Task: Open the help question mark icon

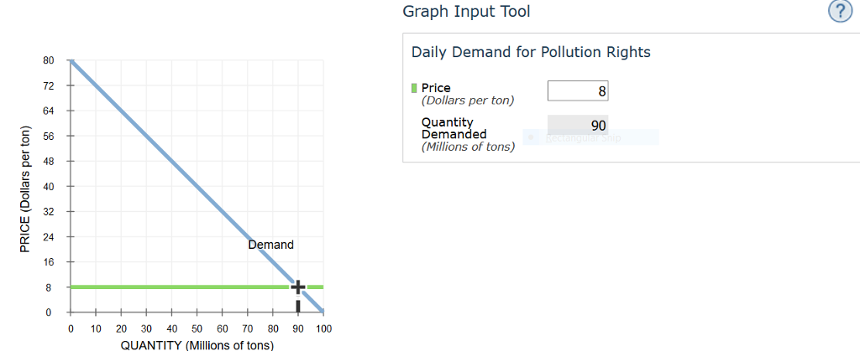Action: pyautogui.click(x=840, y=12)
